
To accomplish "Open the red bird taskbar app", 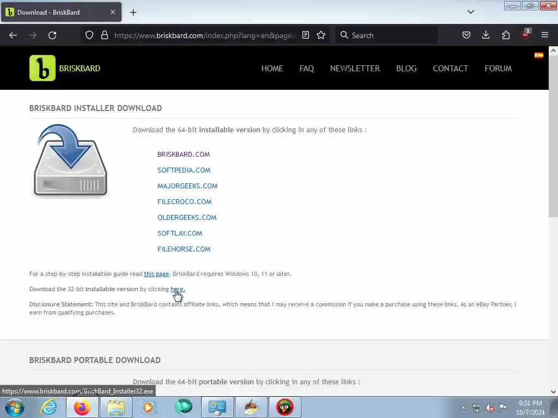I will pyautogui.click(x=284, y=407).
